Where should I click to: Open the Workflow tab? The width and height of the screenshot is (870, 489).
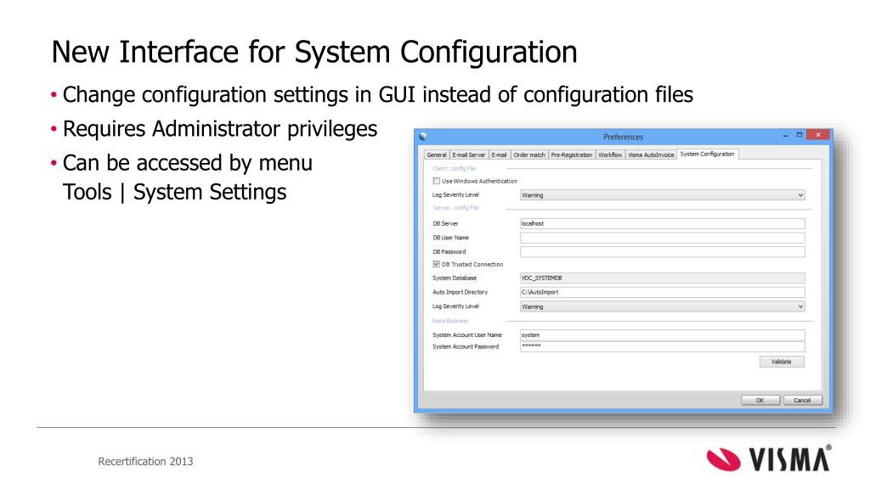pyautogui.click(x=610, y=155)
